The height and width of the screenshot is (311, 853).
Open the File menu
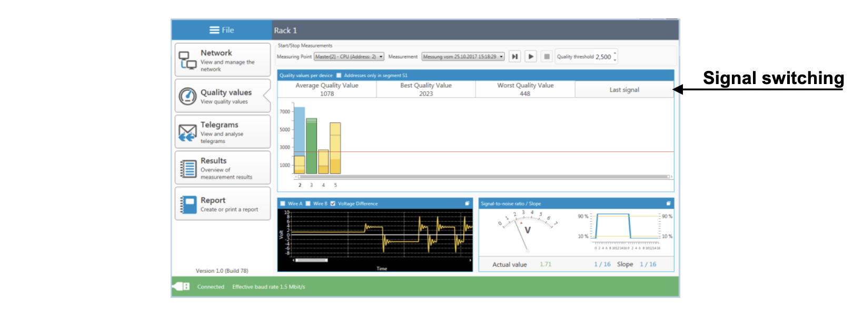[222, 30]
